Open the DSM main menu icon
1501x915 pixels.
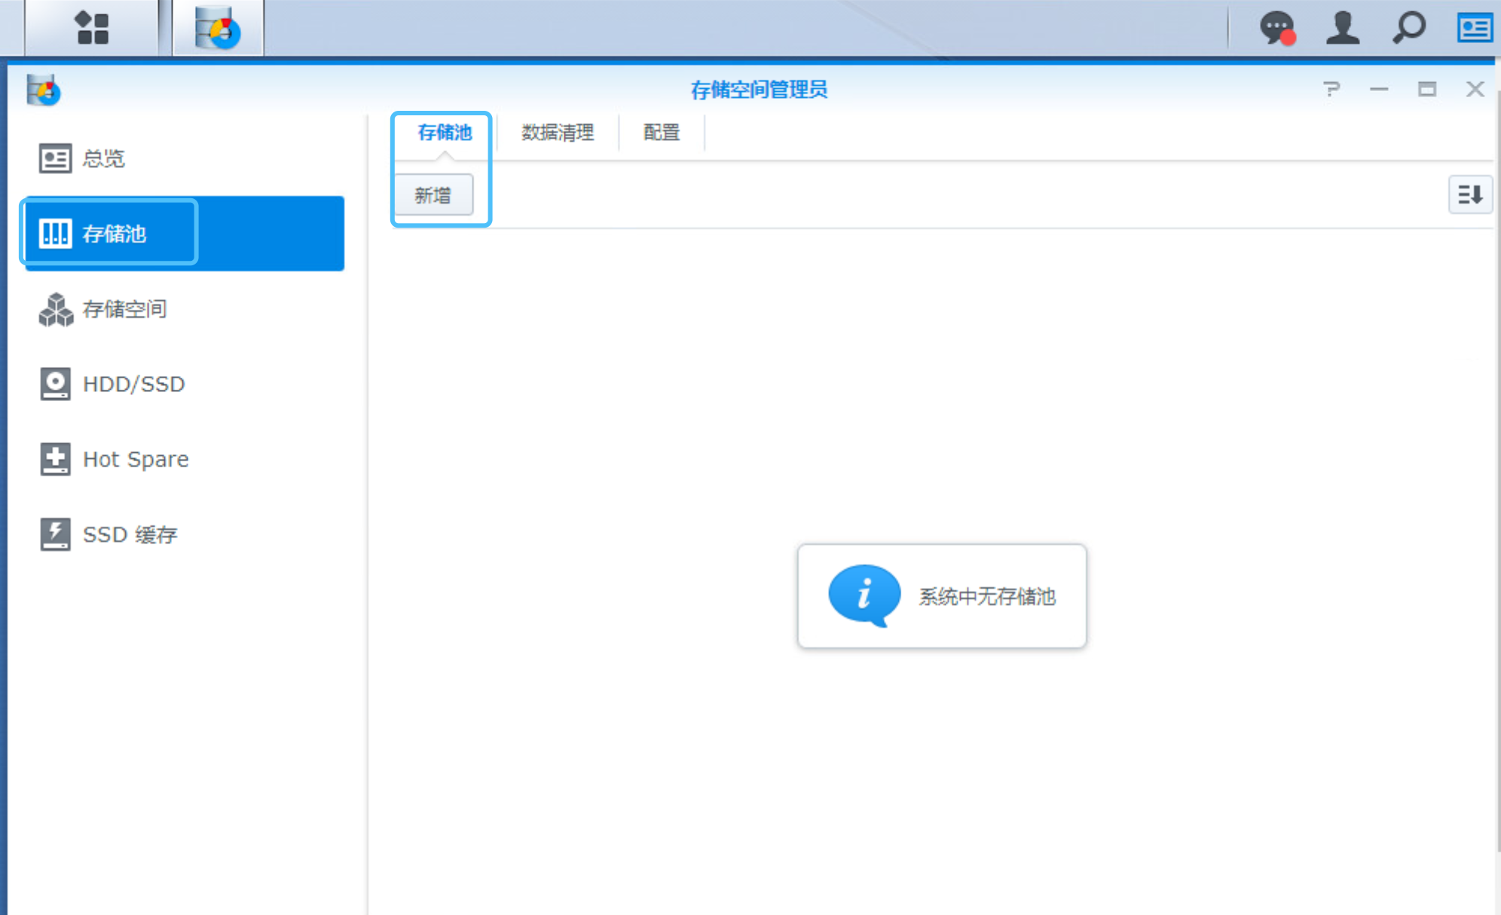point(92,28)
